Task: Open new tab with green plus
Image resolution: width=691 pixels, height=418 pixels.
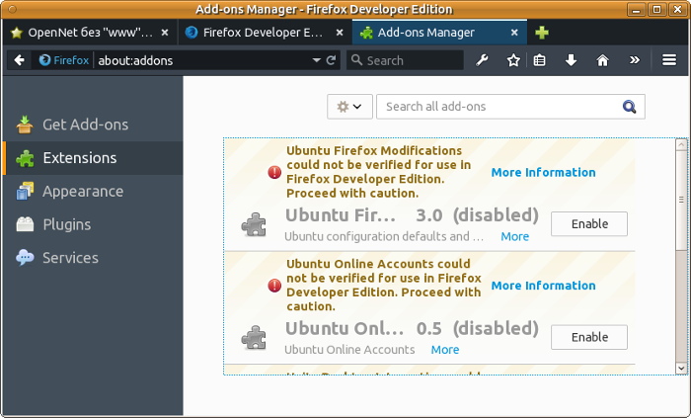Action: coord(542,32)
